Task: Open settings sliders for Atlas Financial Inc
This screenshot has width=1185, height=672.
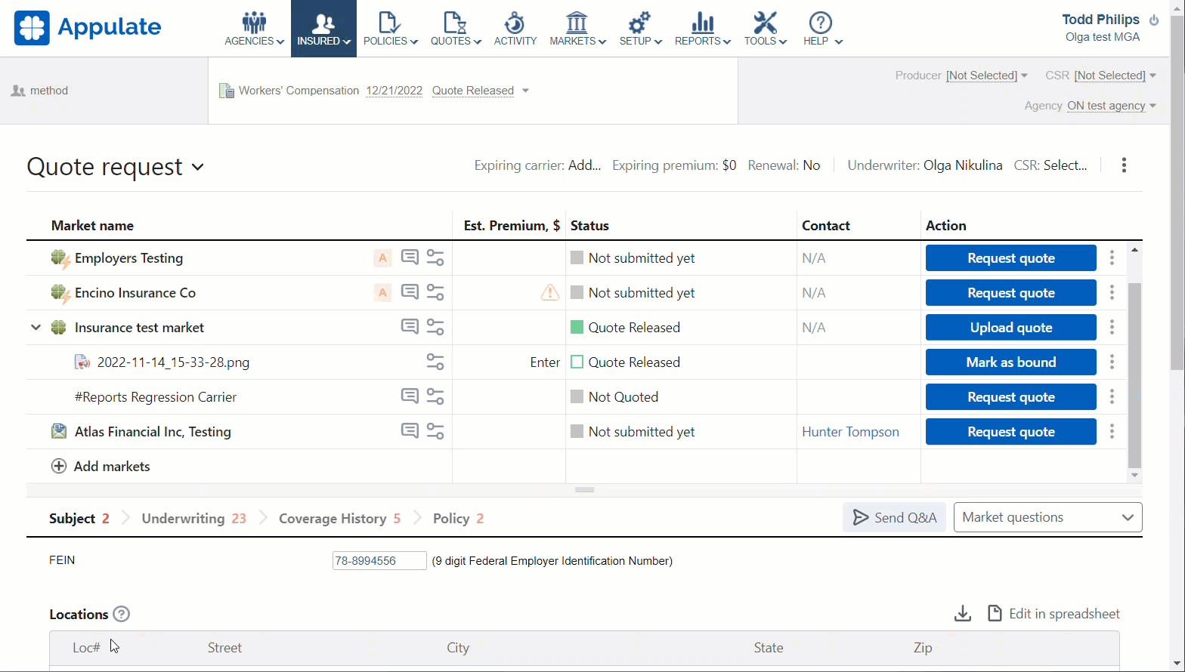Action: [435, 431]
